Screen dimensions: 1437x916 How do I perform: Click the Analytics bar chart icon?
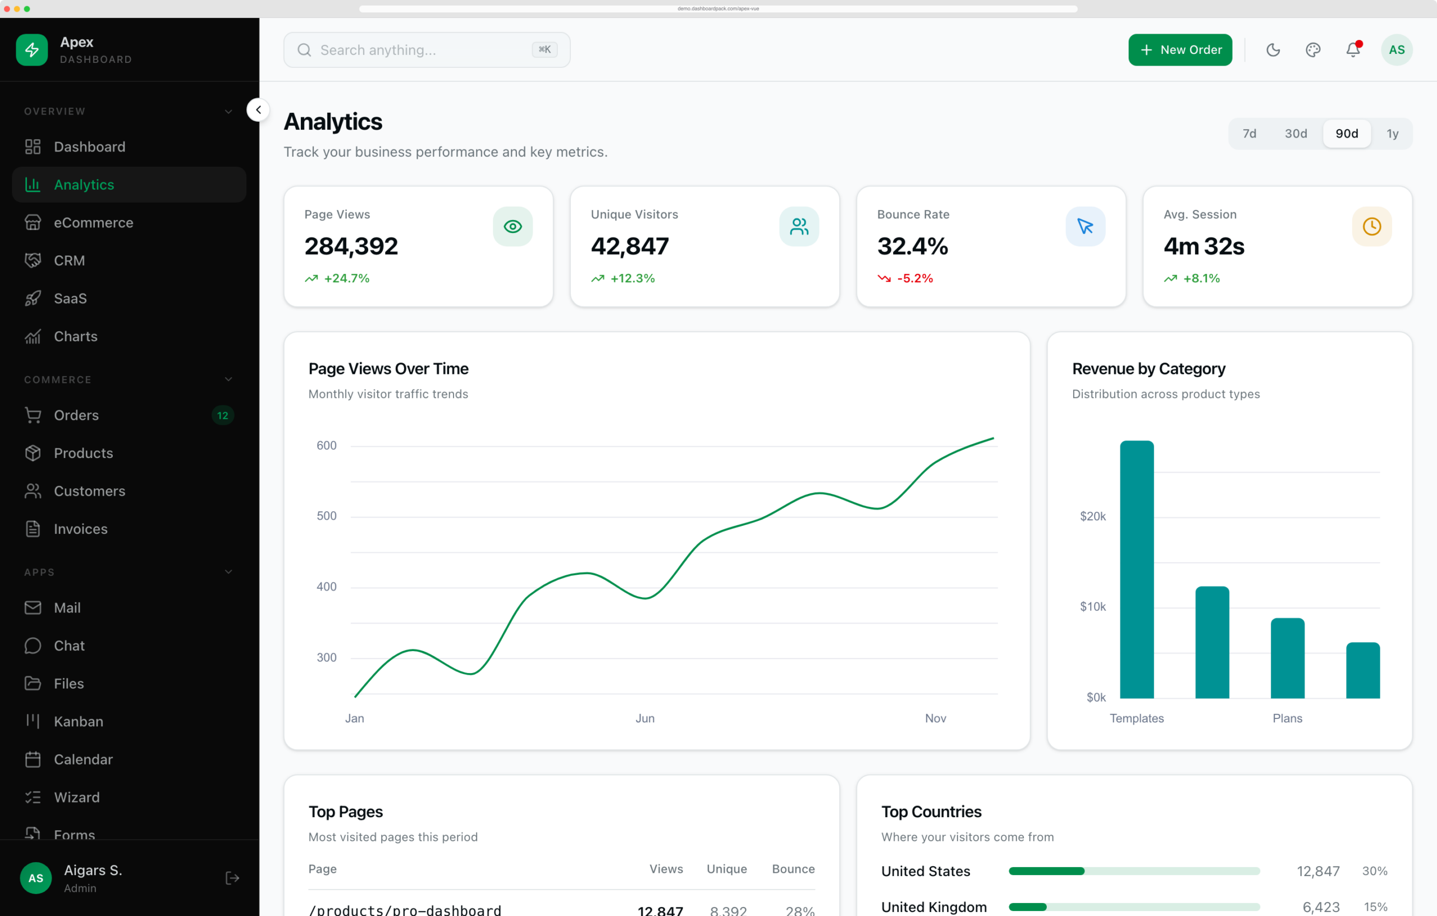pyautogui.click(x=33, y=185)
